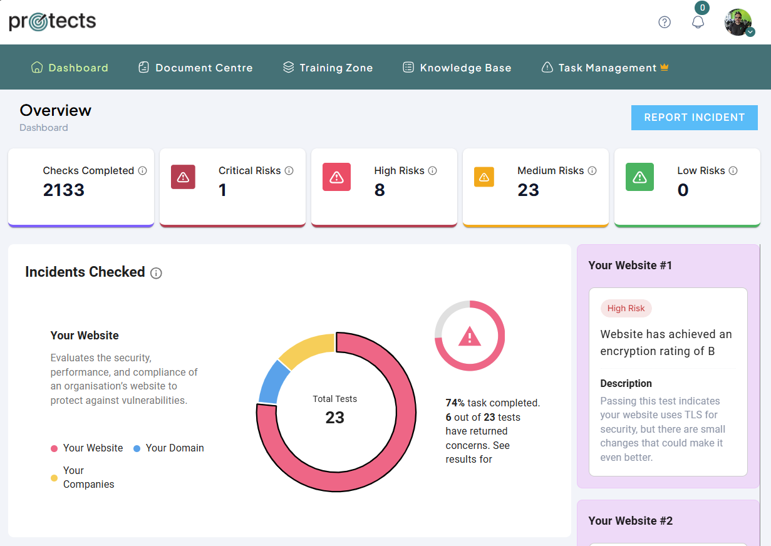771x546 pixels.
Task: Click the High Risks warning icon
Action: pyautogui.click(x=336, y=177)
